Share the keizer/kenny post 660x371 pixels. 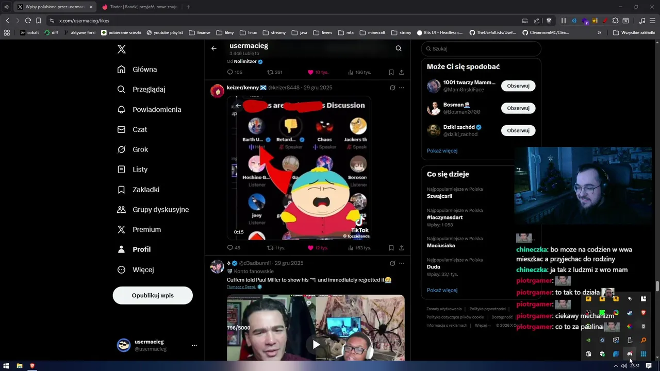(402, 248)
